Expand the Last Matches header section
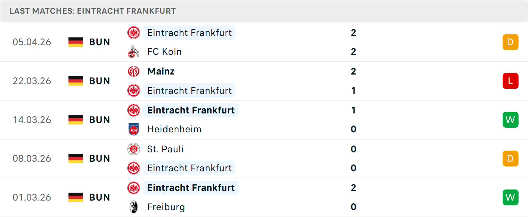The image size is (528, 217). point(92,11)
